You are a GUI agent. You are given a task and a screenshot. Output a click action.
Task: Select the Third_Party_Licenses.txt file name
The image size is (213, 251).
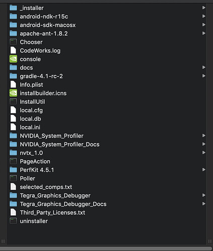pyautogui.click(x=52, y=213)
